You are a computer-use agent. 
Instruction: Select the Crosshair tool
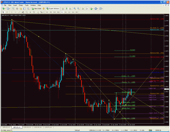[x=7, y=12]
